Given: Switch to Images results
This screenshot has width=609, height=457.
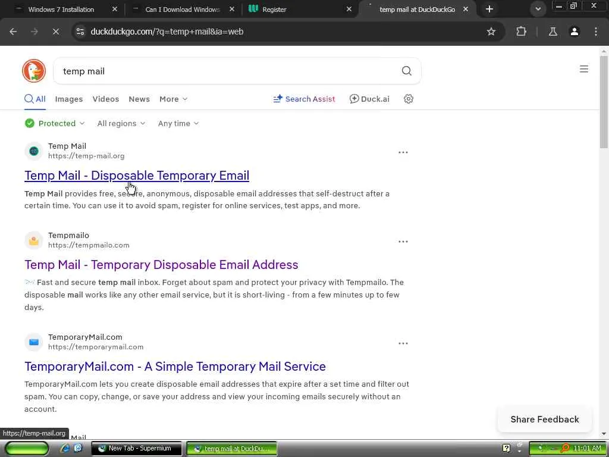Looking at the screenshot, I should click(69, 99).
